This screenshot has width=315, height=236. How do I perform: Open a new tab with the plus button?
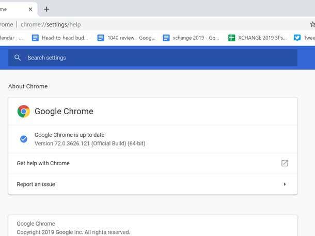point(46,9)
